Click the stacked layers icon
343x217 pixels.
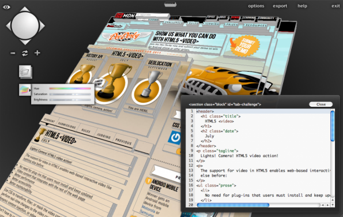click(25, 72)
